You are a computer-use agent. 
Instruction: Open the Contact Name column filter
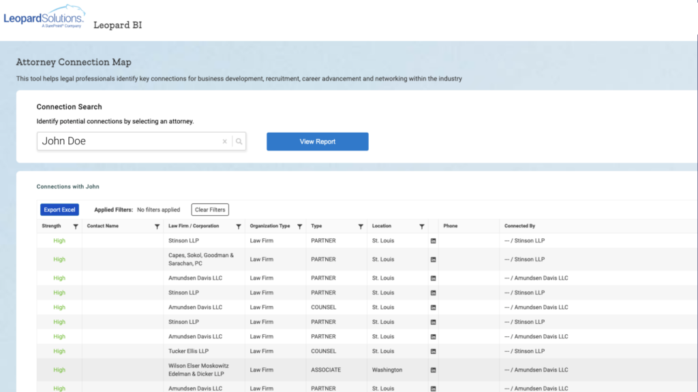[157, 226]
